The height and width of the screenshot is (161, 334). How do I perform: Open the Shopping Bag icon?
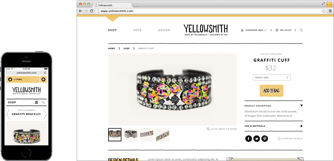click(x=242, y=30)
